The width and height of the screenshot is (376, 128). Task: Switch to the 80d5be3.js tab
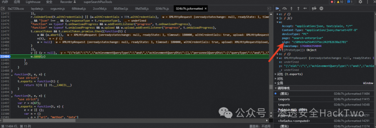121,9
